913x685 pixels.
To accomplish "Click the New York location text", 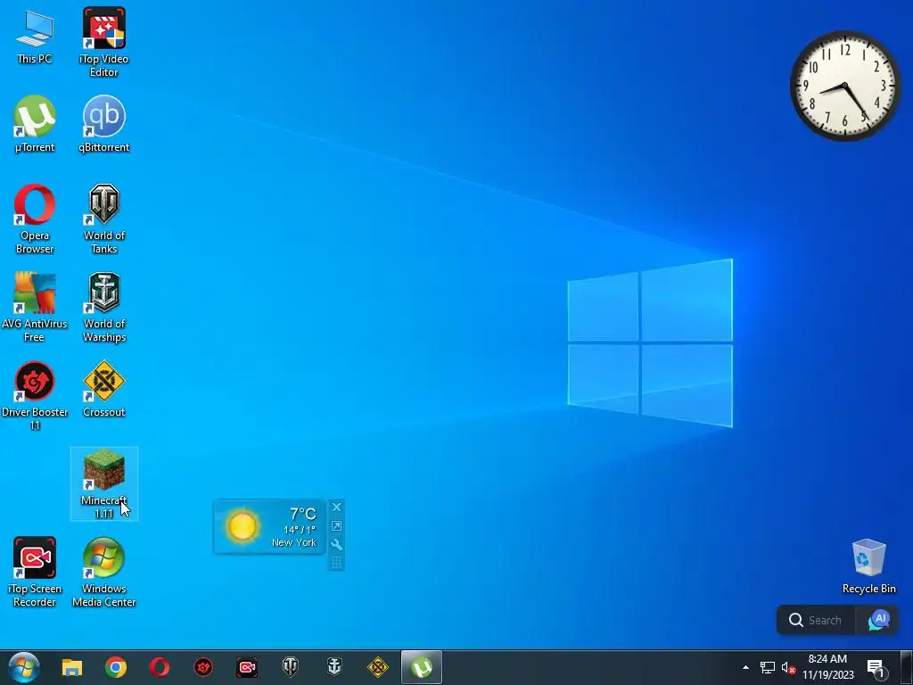I will [x=294, y=542].
